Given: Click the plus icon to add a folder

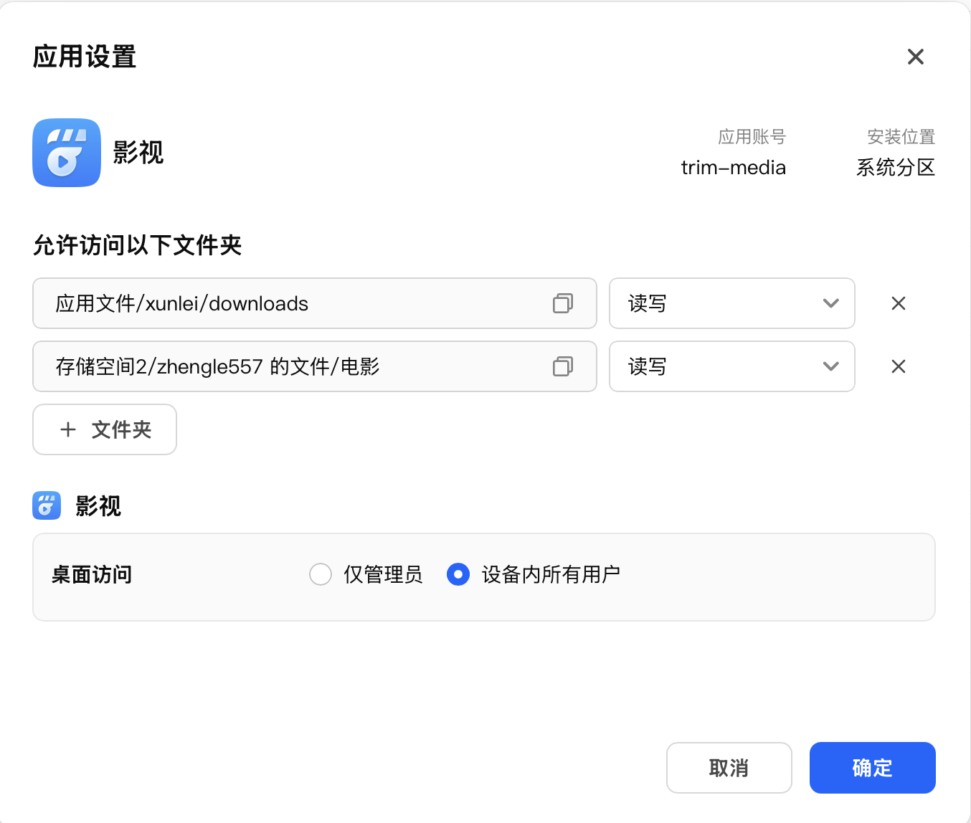Looking at the screenshot, I should tap(67, 429).
